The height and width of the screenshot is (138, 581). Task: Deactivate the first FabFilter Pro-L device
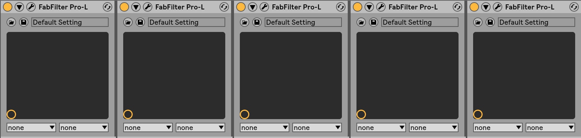point(8,7)
